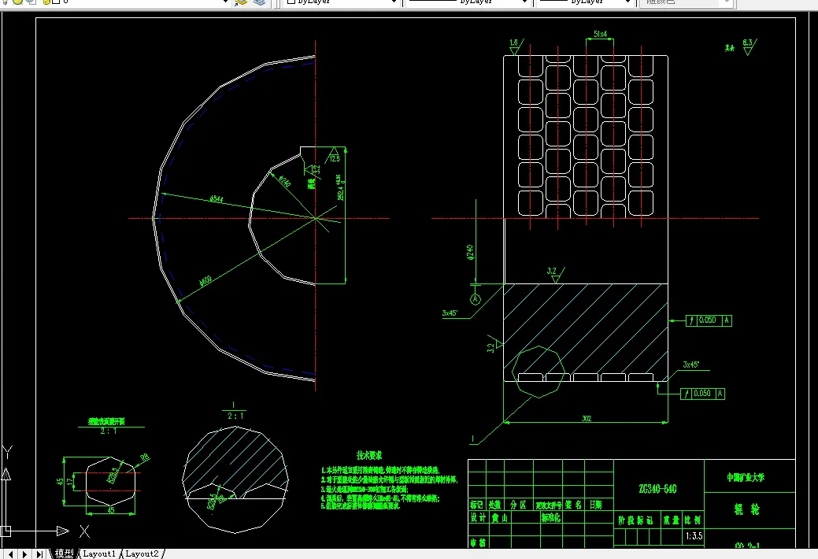Select the 中国矿业大学 title block text
818x559 pixels.
point(746,477)
